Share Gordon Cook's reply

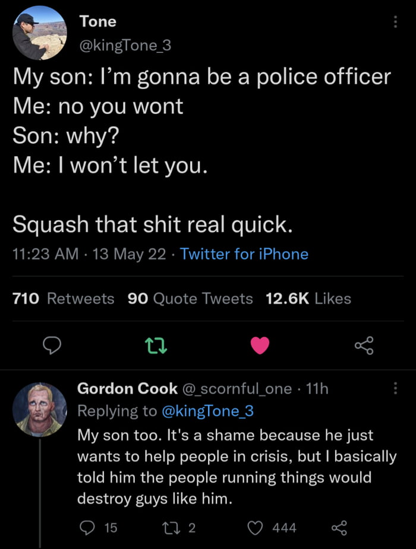point(338,528)
